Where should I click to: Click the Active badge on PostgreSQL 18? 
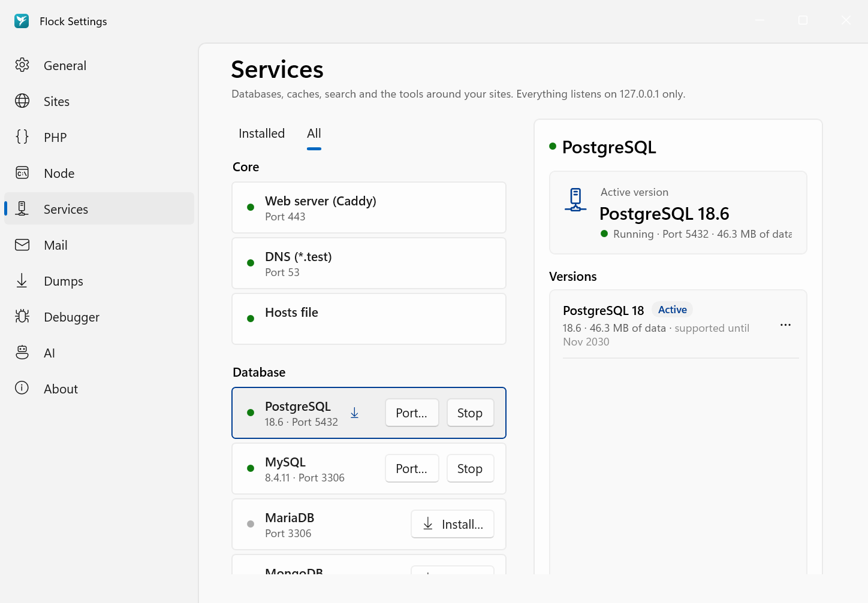click(x=672, y=310)
